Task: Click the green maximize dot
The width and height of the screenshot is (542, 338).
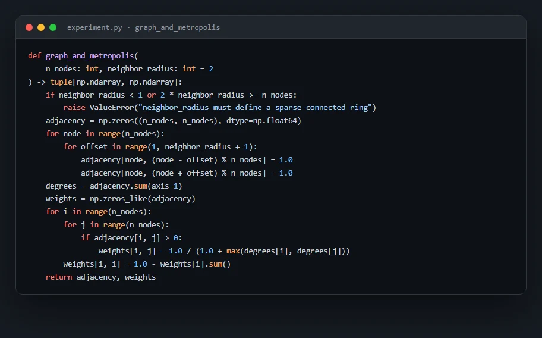Action: pyautogui.click(x=53, y=27)
